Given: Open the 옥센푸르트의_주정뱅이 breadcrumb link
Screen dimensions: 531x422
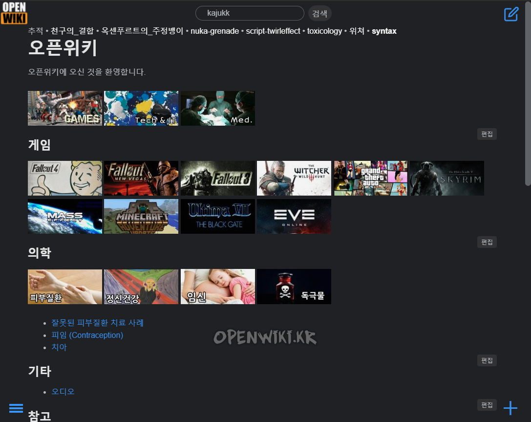Looking at the screenshot, I should point(142,31).
